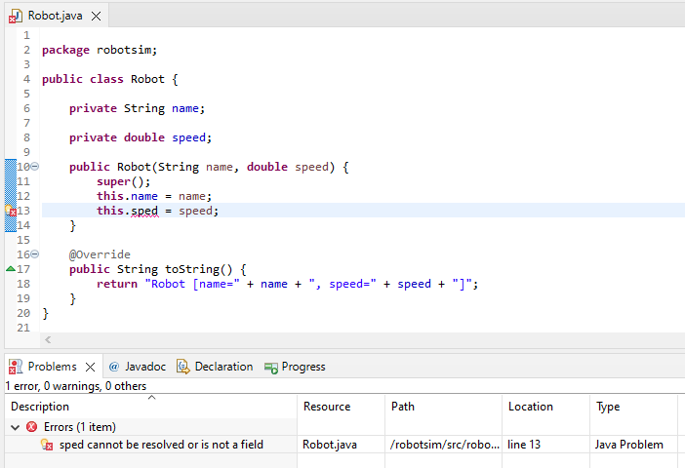Click the red error icon beside Errors group
685x468 pixels.
32,427
